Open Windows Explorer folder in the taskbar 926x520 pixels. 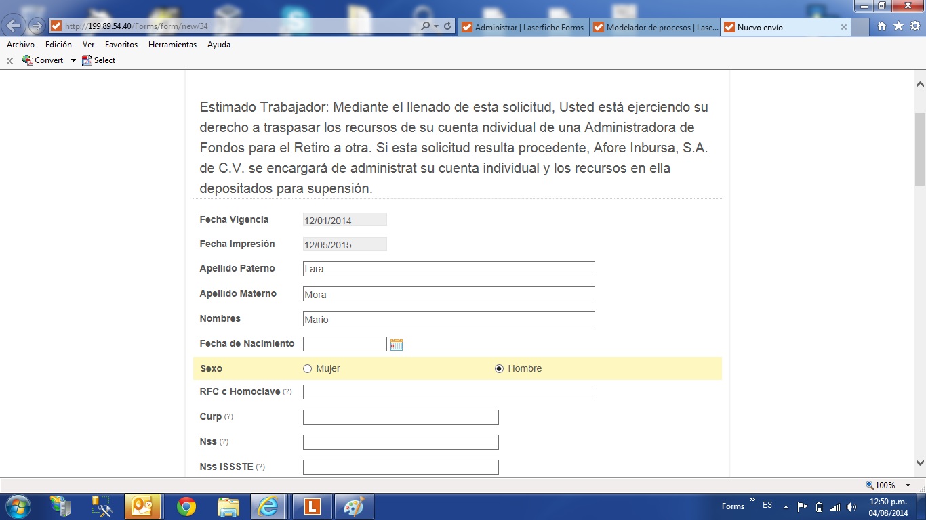pos(228,506)
